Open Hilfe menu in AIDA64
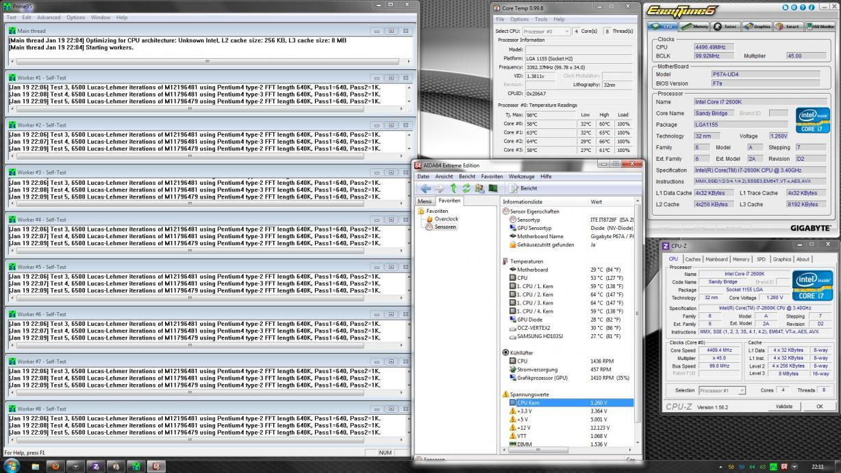The image size is (841, 473). [546, 176]
